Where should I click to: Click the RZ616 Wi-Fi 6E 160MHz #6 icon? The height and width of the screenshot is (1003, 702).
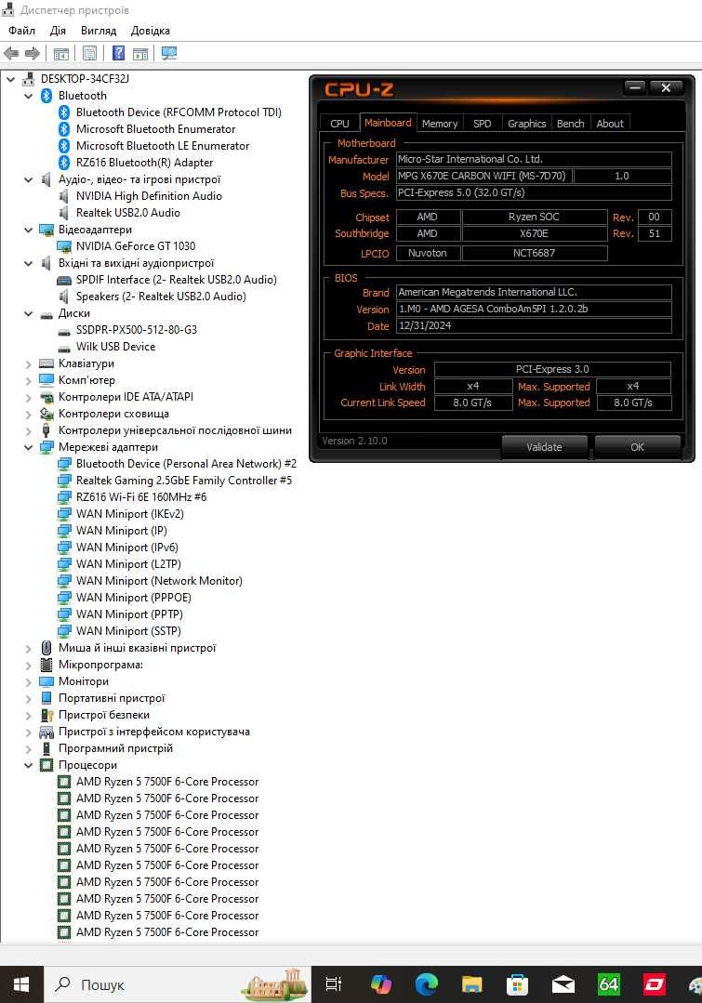[x=64, y=497]
